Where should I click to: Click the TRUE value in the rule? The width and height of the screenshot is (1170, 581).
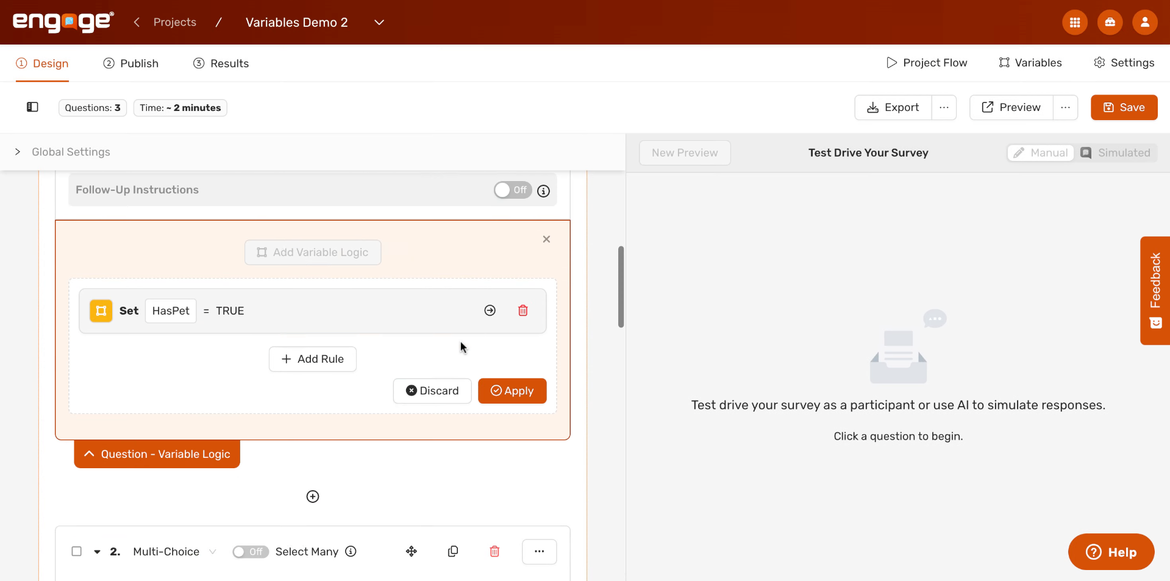230,311
